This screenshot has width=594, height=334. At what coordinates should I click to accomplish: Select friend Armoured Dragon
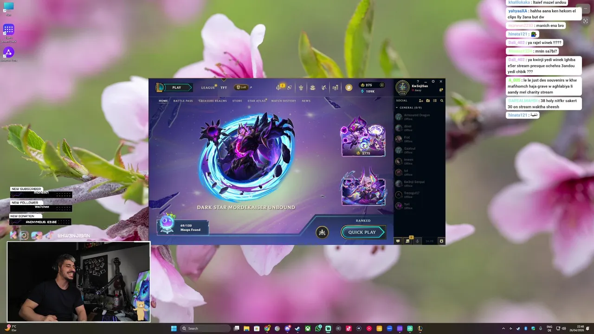point(419,116)
